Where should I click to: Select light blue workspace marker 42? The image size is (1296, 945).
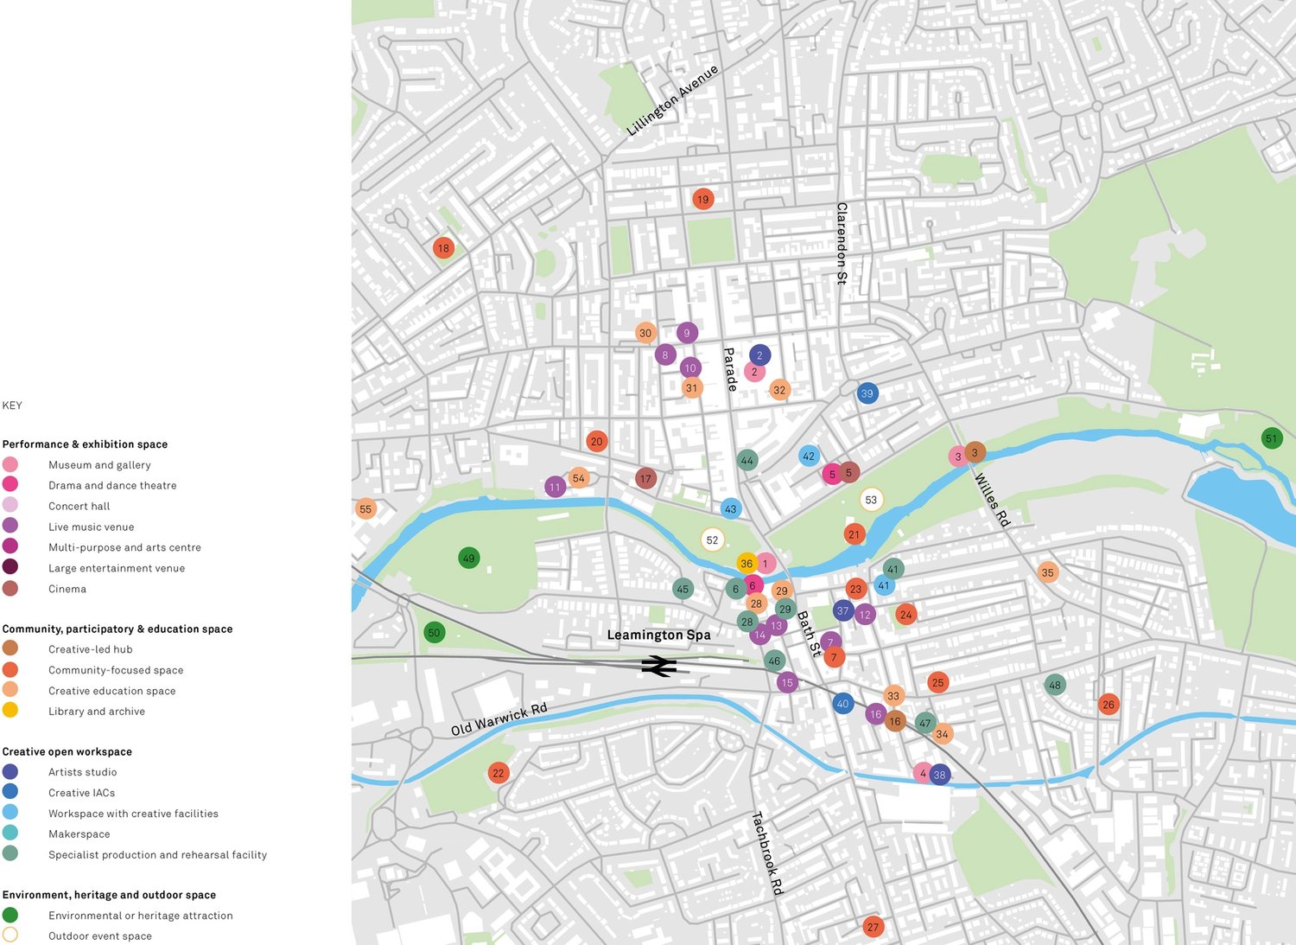(x=809, y=457)
